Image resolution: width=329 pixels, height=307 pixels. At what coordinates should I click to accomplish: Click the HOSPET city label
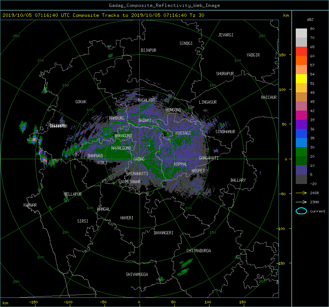coord(198,171)
